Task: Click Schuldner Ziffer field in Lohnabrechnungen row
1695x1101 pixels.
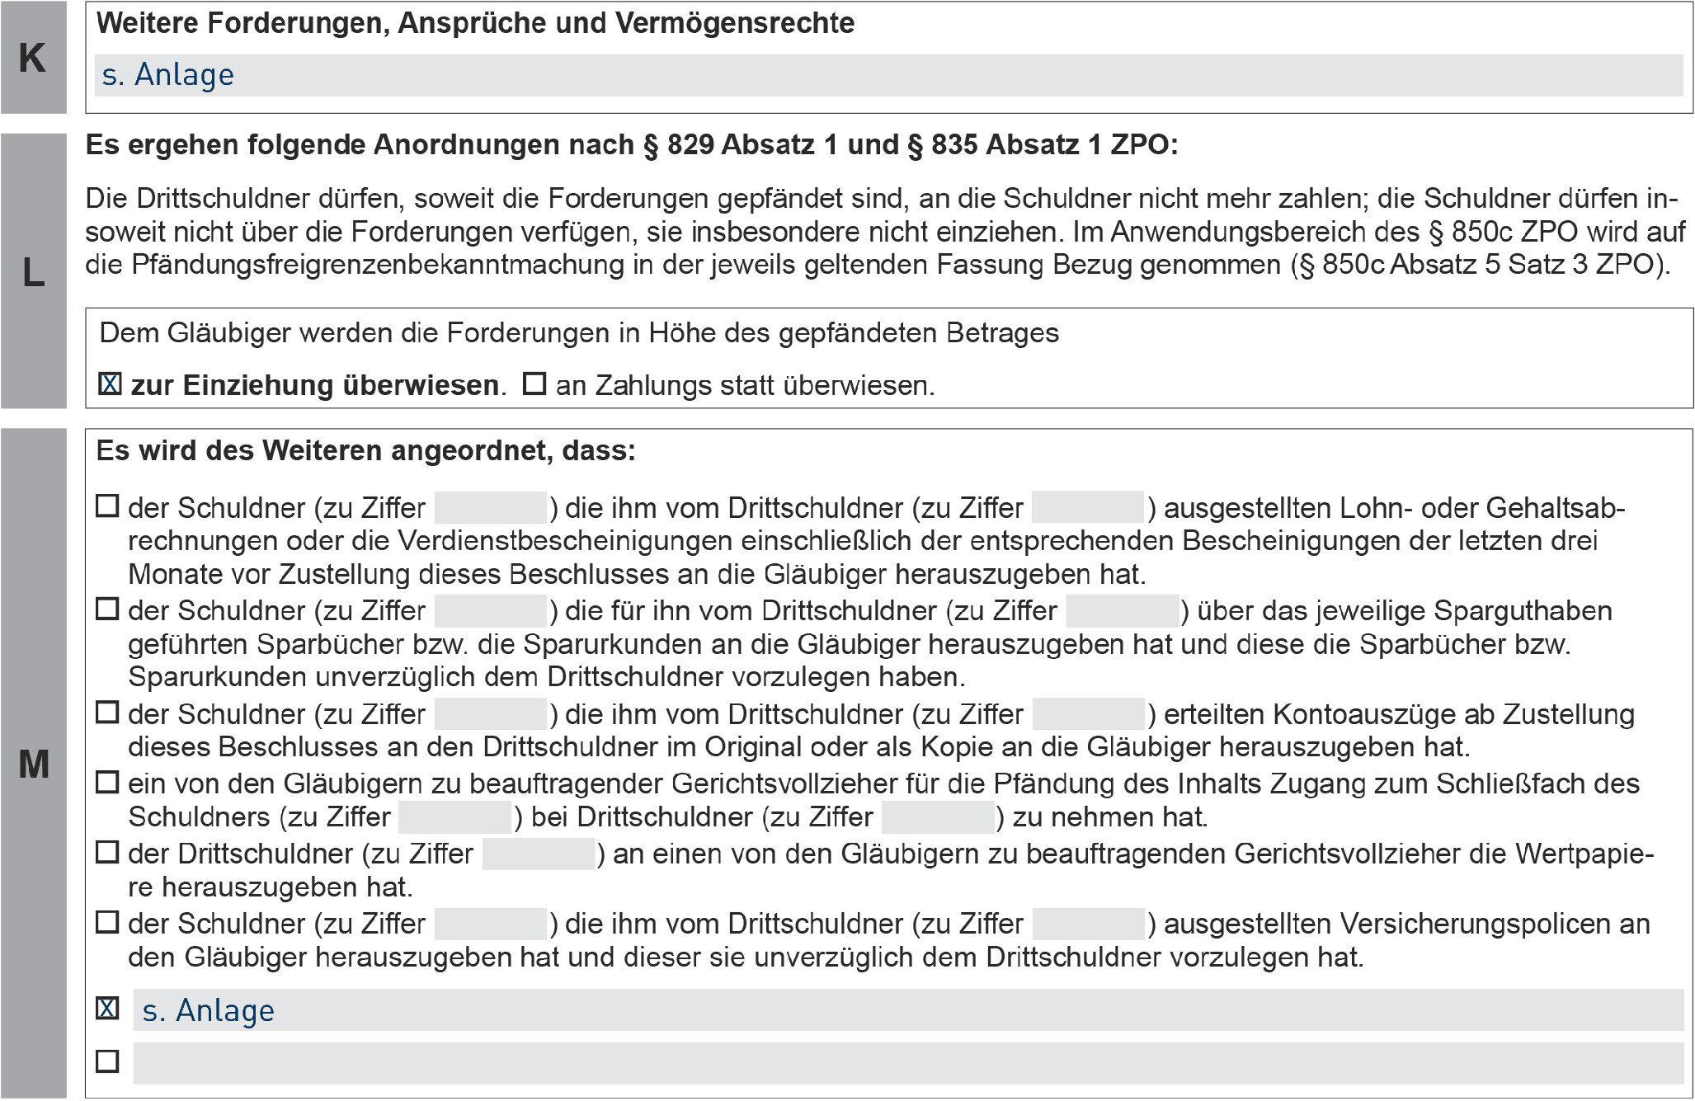Action: (491, 507)
